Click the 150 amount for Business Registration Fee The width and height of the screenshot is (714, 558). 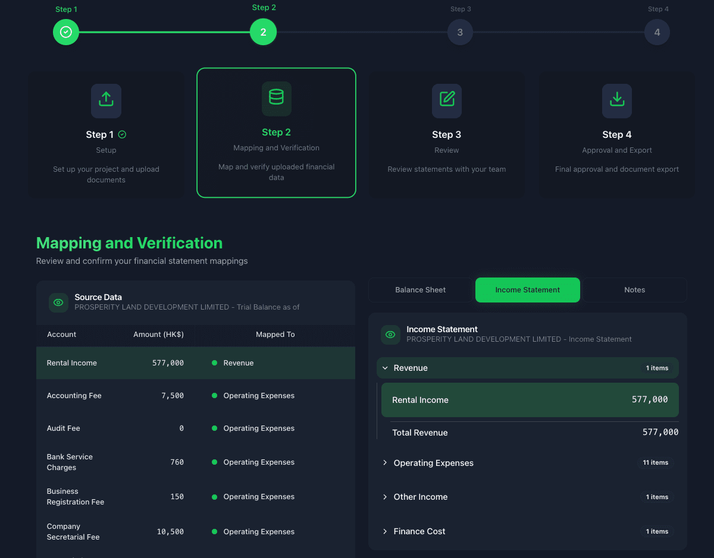[x=177, y=497]
